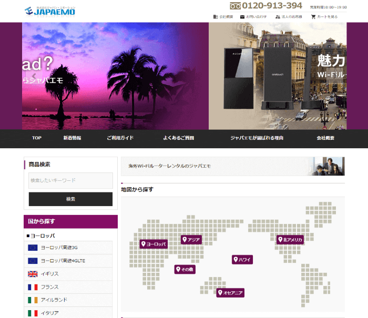Click the Wi-Fi router banner image

point(278,76)
